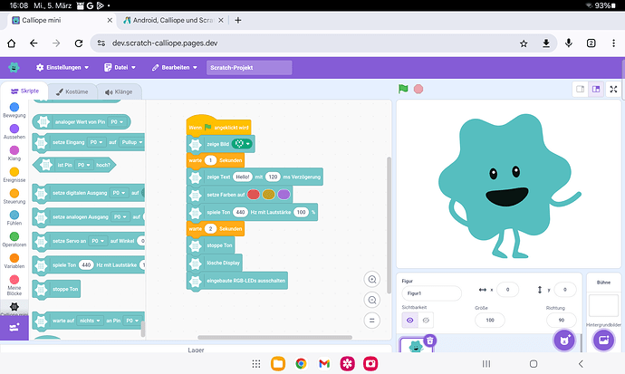Select the Bühne backdrop thumbnail
This screenshot has height=374, width=625.
pyautogui.click(x=603, y=305)
